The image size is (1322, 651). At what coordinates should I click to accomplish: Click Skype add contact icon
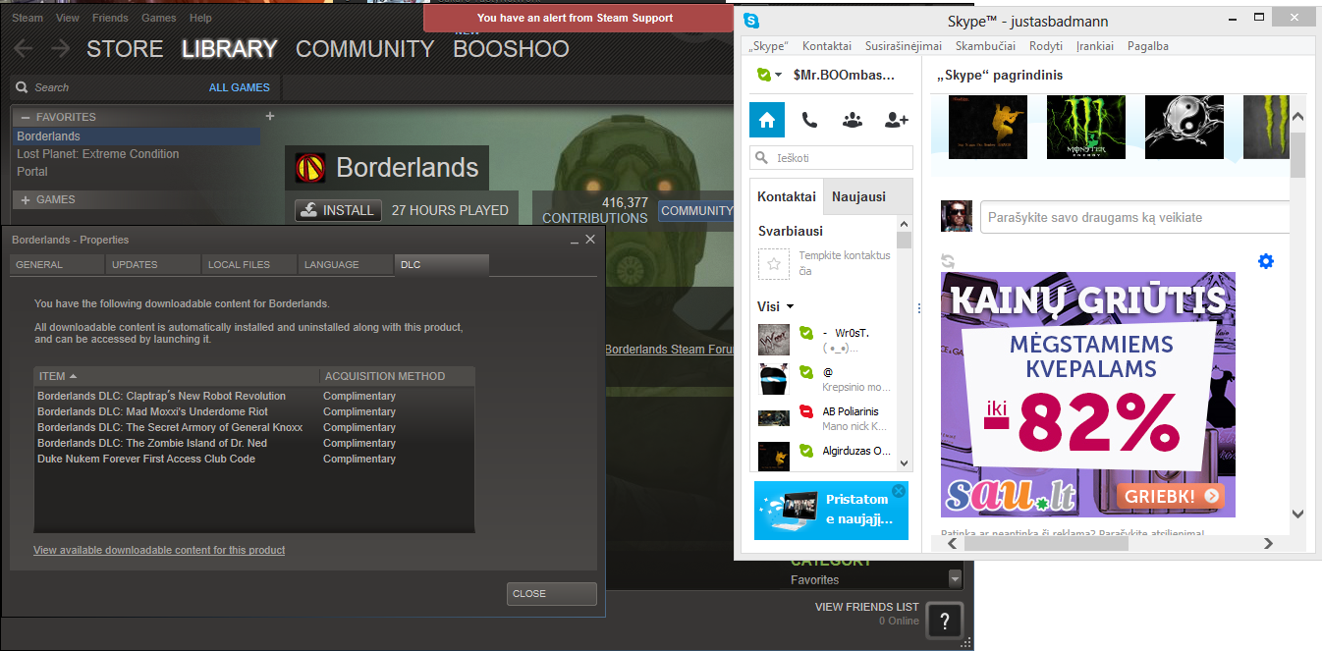pos(896,120)
